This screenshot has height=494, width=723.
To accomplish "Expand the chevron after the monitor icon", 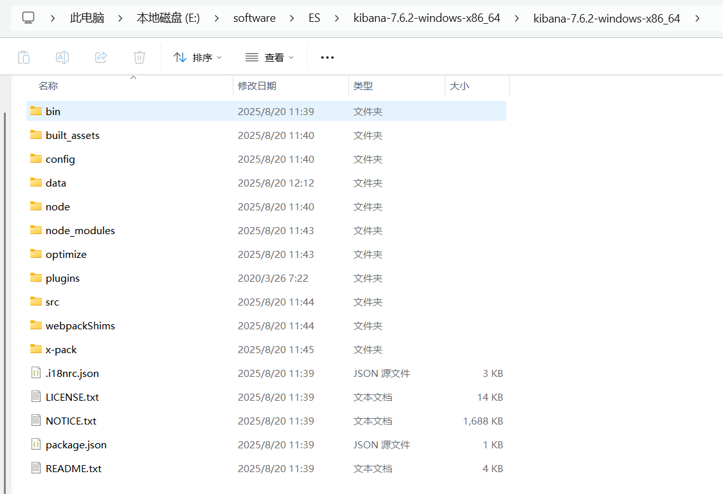I will 53,19.
